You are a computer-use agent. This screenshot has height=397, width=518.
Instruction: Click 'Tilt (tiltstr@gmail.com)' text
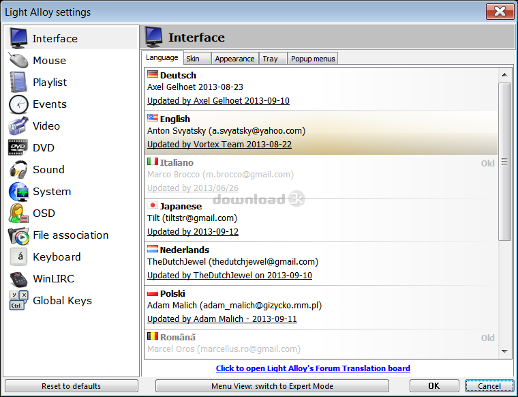pyautogui.click(x=192, y=218)
